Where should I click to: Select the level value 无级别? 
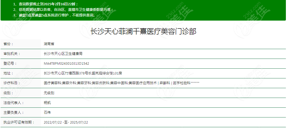point(49,93)
